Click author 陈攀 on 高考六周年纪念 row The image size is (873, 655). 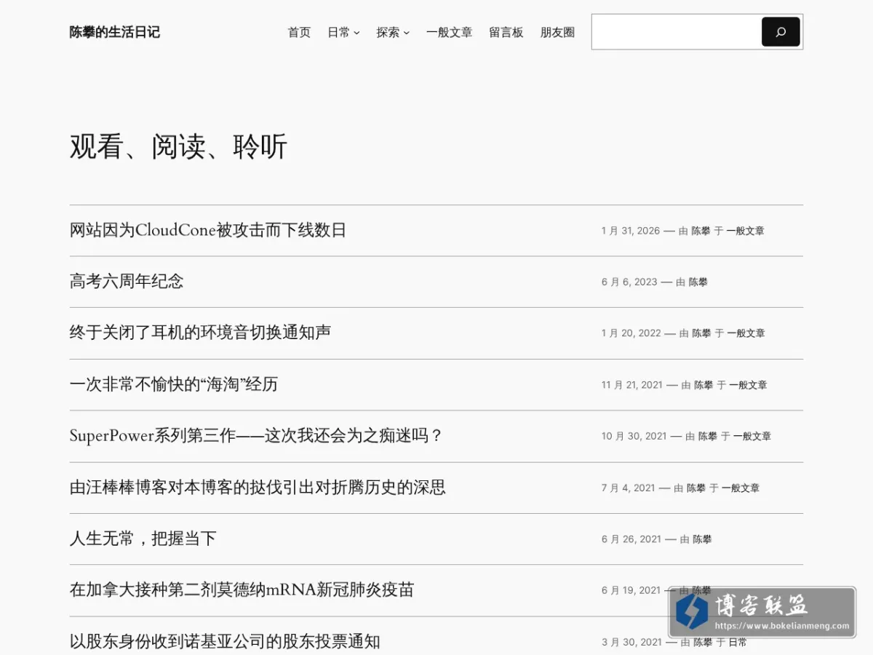(698, 282)
